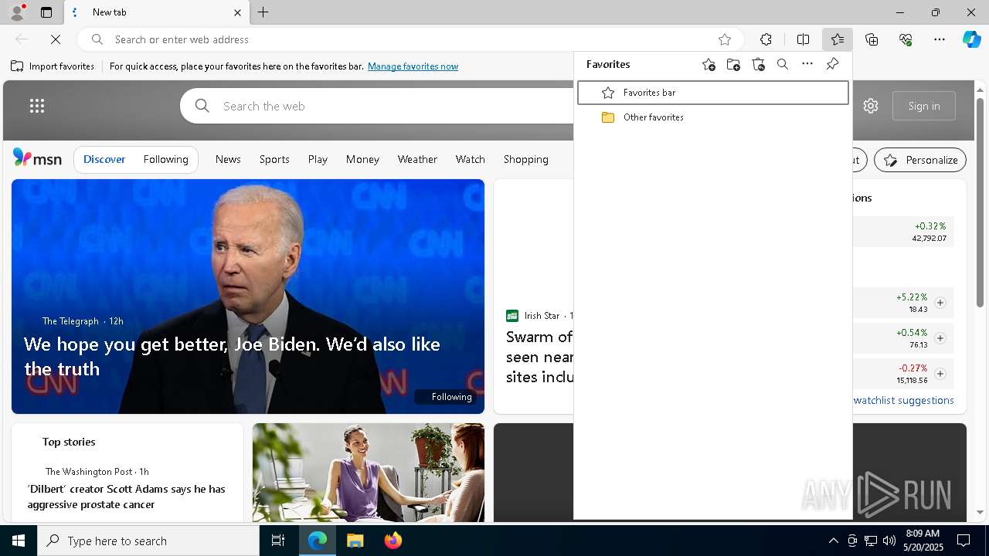The image size is (989, 556).
Task: Switch to Following tab
Action: (x=166, y=159)
